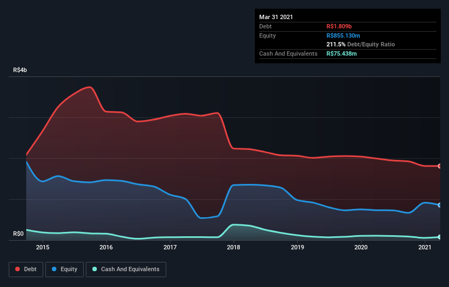The height and width of the screenshot is (287, 449).
Task: Click the R$855.130m equity value
Action: [x=343, y=35]
